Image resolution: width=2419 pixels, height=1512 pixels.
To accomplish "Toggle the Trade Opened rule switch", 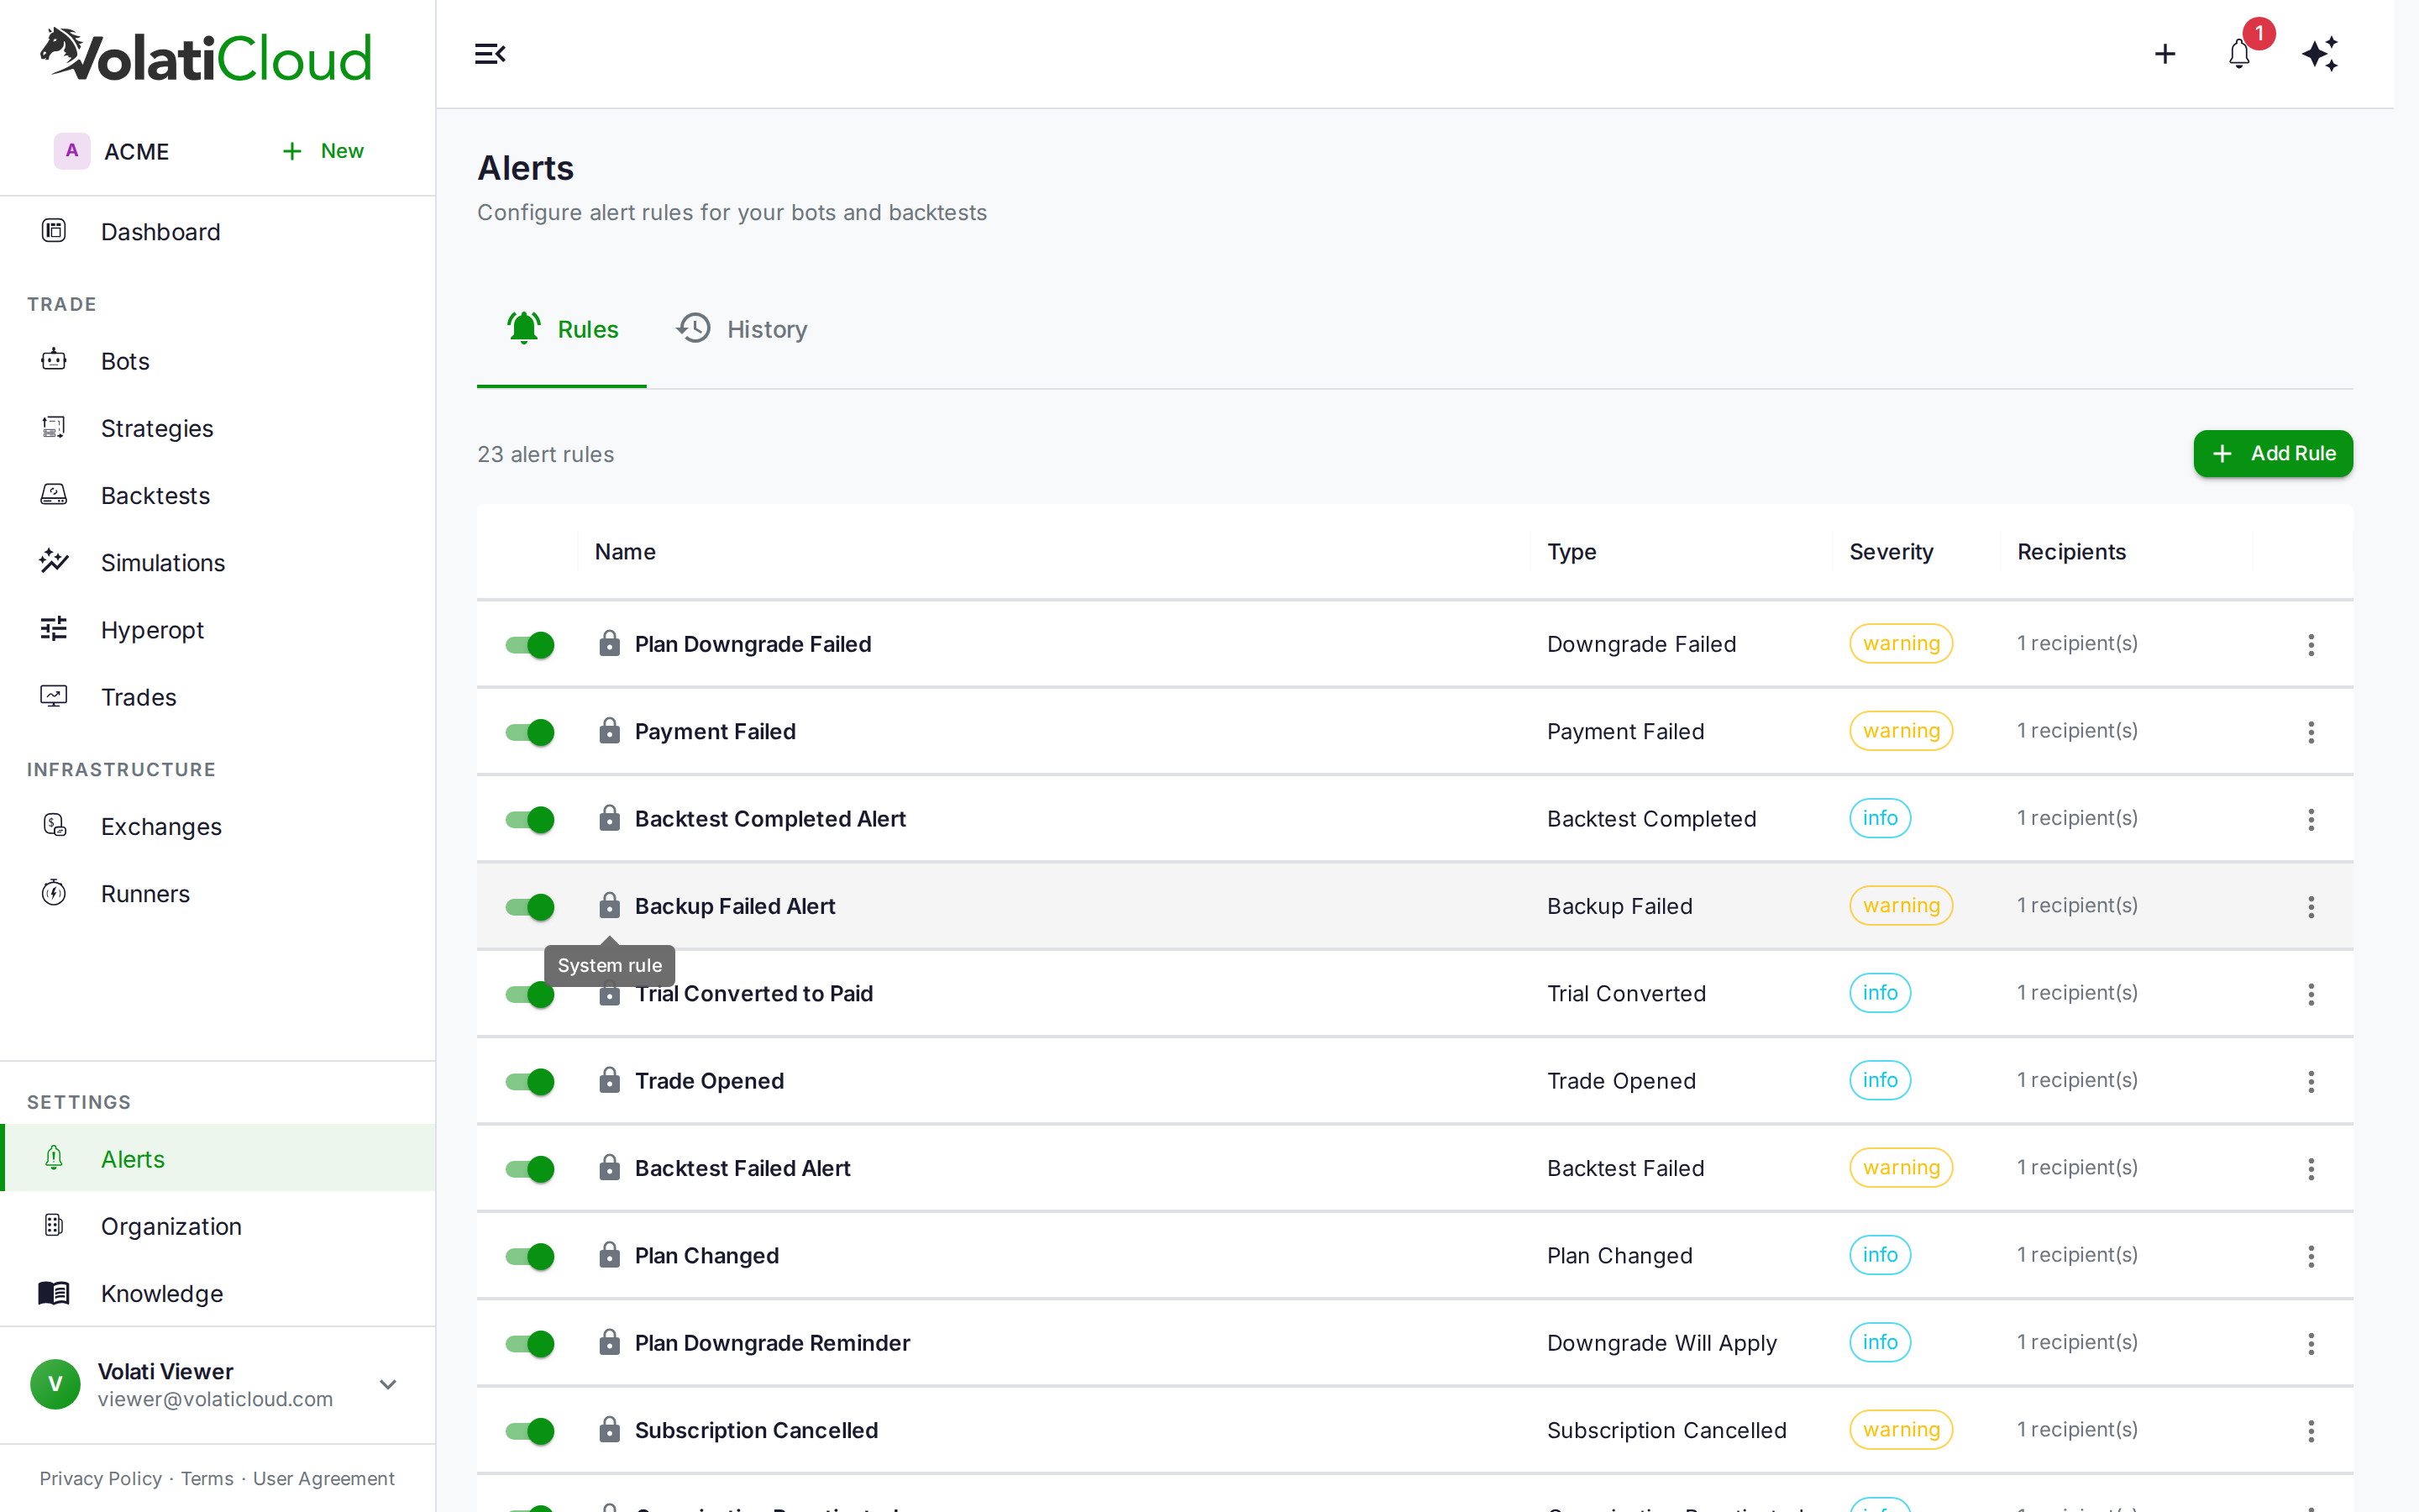I will (x=530, y=1081).
